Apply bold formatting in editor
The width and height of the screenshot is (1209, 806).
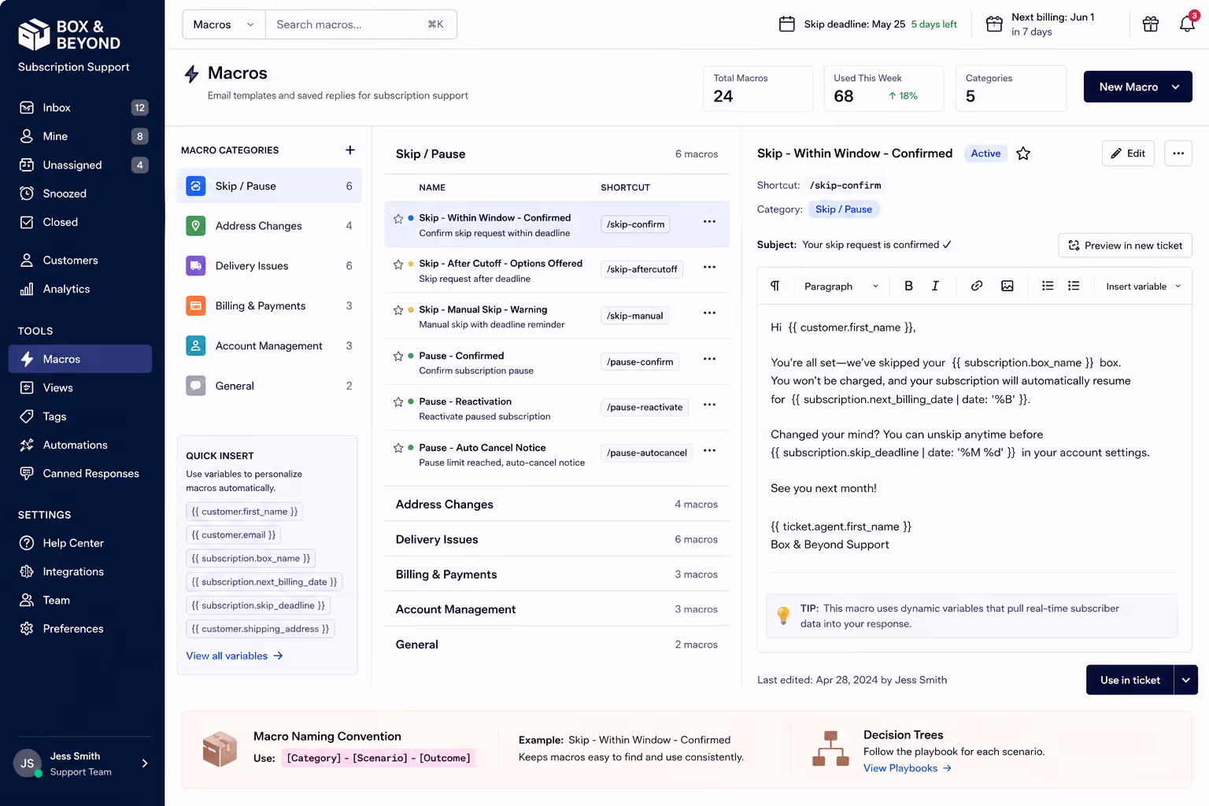click(908, 286)
